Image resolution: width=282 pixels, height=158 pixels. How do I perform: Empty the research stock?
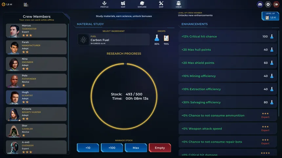point(160,148)
